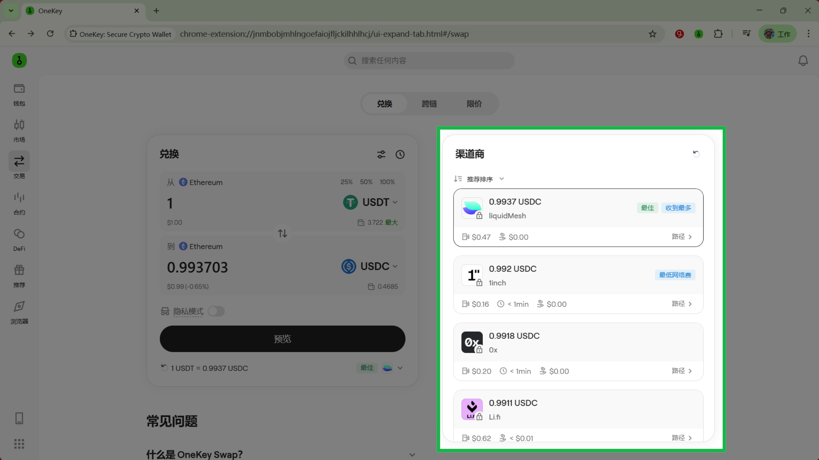Open Chrome three-dot menu
The width and height of the screenshot is (819, 460).
pos(808,33)
